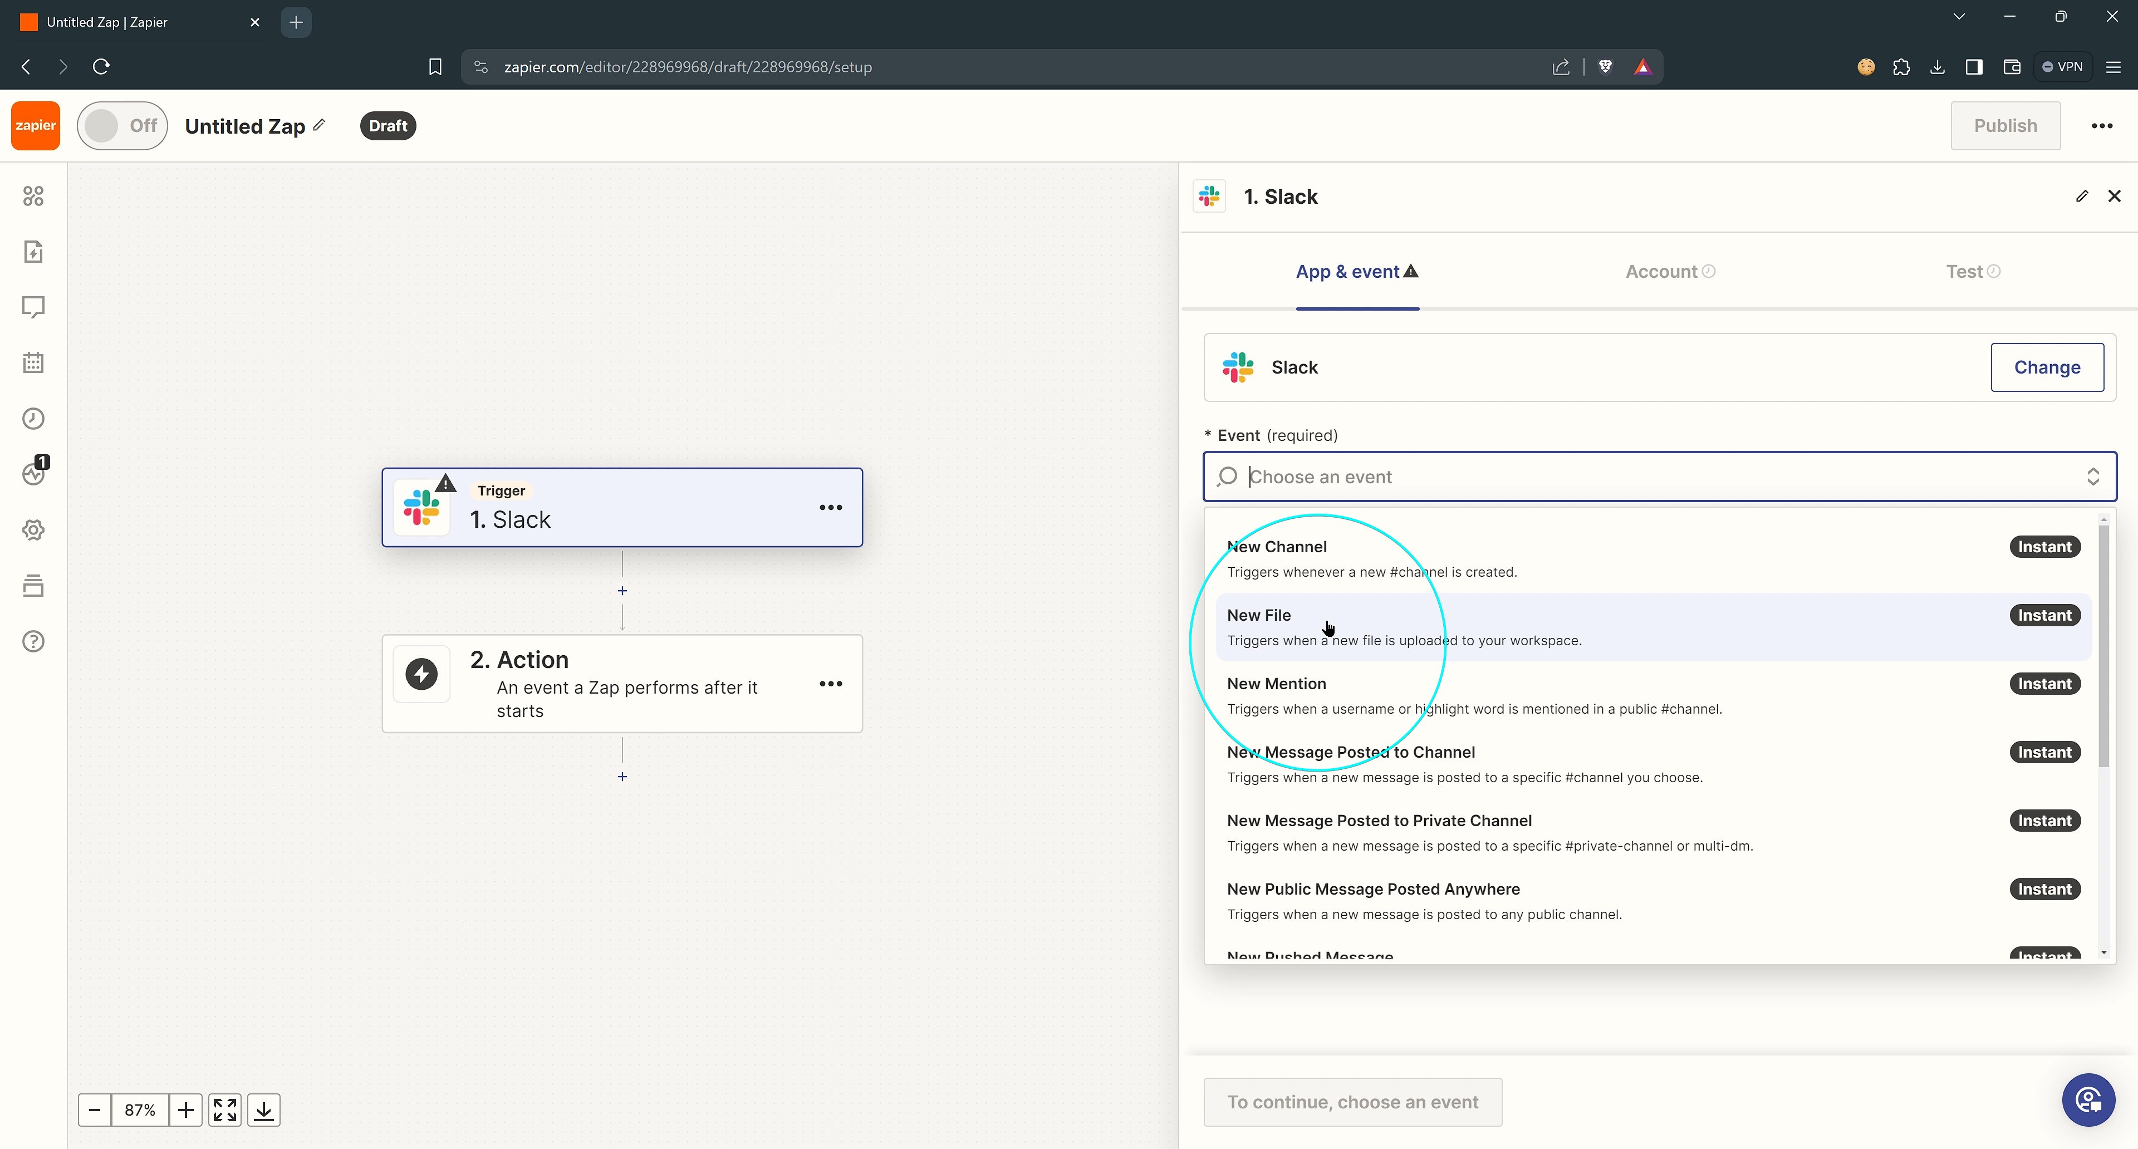
Task: Select the New Channel event
Action: [x=1653, y=558]
